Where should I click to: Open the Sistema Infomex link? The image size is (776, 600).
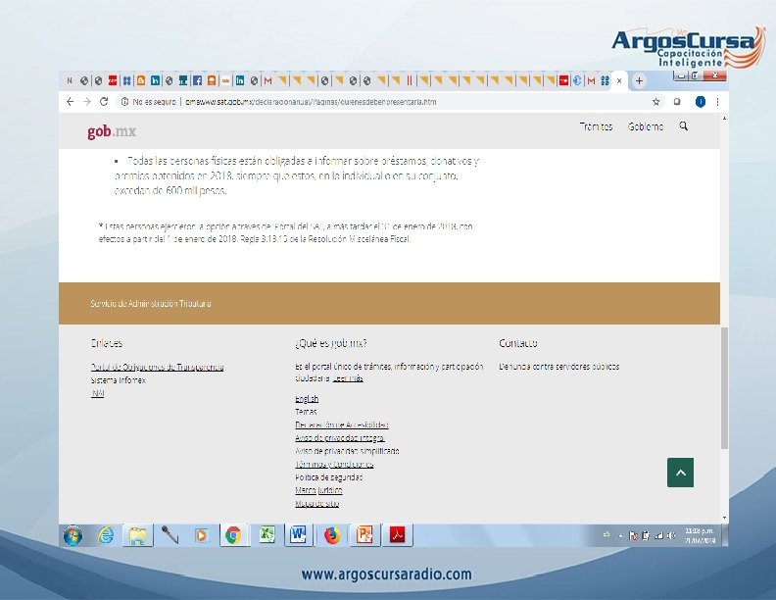tap(119, 380)
